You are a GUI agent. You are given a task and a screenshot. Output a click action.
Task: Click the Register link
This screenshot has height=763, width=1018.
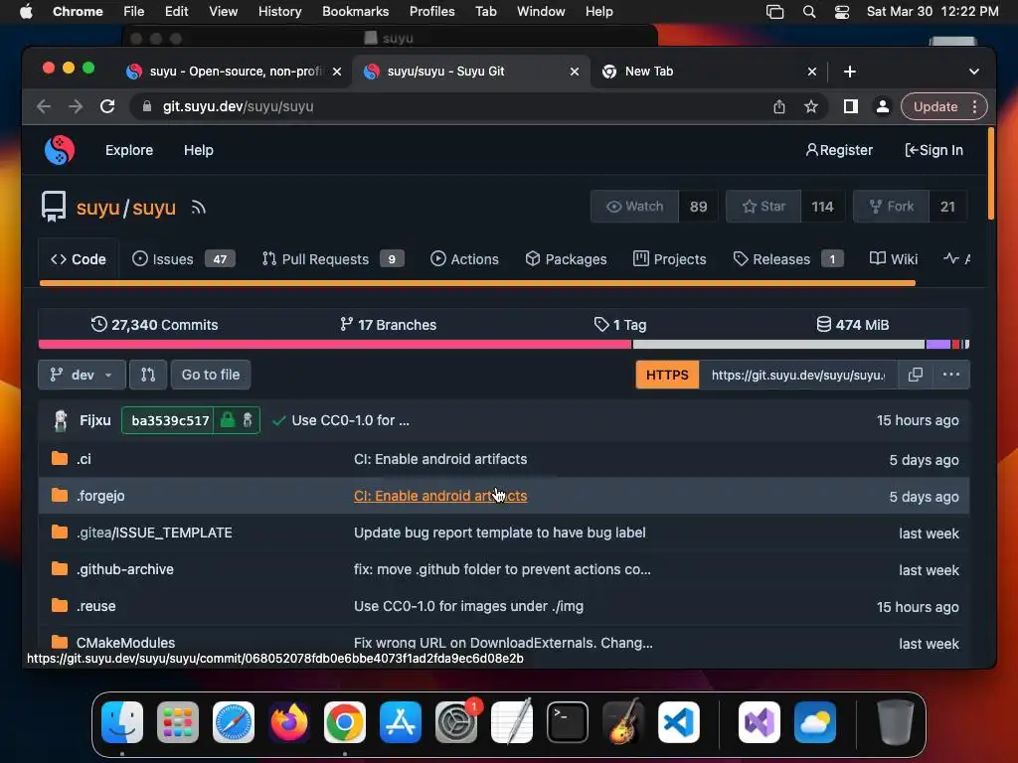coord(839,150)
